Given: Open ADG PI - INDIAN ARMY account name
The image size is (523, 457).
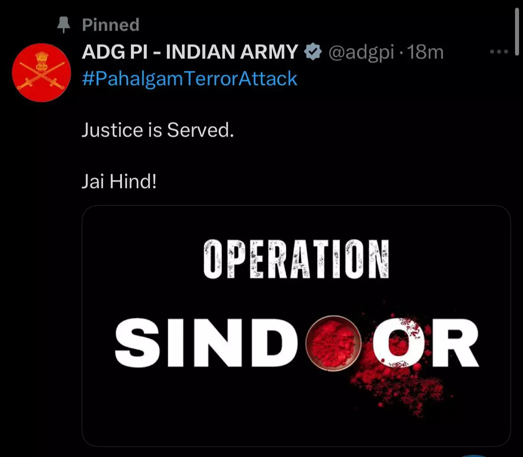Looking at the screenshot, I should (190, 52).
